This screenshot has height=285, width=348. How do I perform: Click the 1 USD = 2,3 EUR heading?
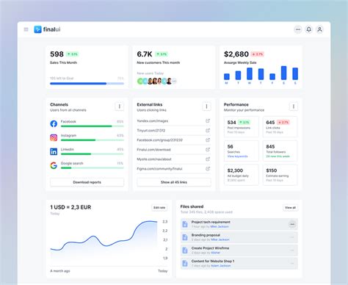tap(70, 207)
